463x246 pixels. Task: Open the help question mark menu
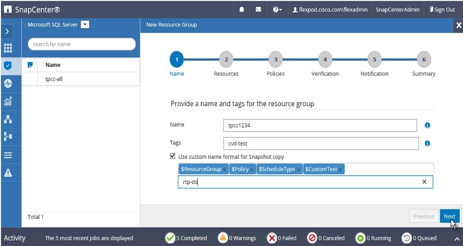277,9
